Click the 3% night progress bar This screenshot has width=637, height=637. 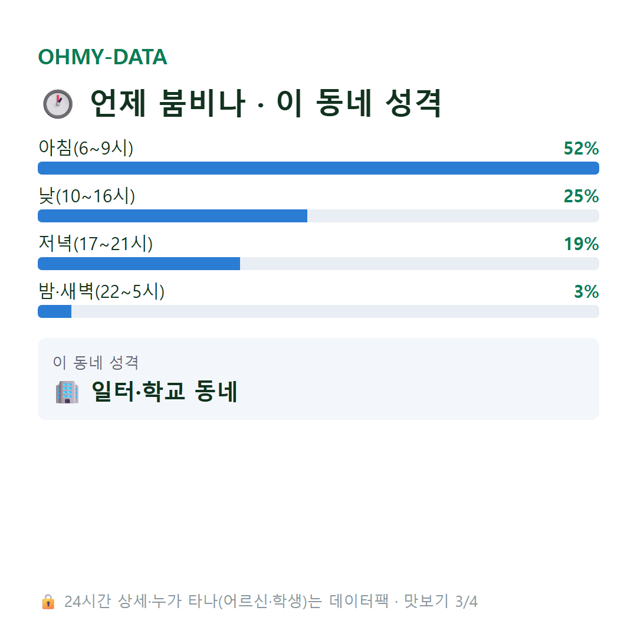pos(318,311)
